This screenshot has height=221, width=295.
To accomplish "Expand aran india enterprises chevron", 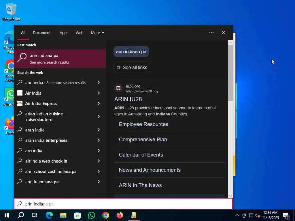I will (x=99, y=140).
